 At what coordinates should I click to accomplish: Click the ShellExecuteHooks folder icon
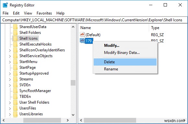click(16, 44)
